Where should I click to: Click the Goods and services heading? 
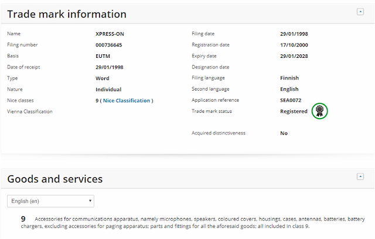54,179
